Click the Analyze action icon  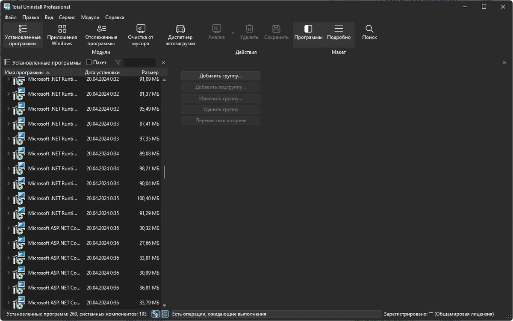tap(216, 29)
